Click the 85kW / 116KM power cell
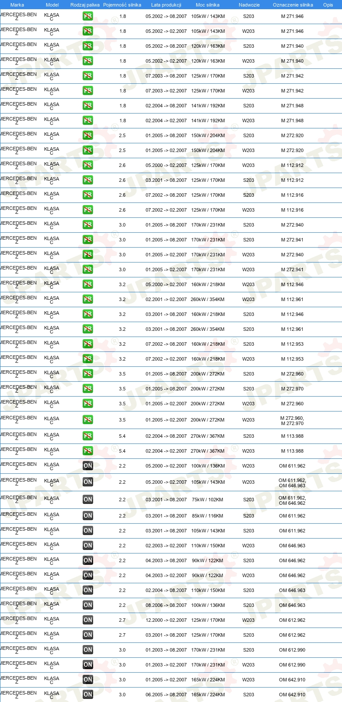342x702 pixels. 208,516
